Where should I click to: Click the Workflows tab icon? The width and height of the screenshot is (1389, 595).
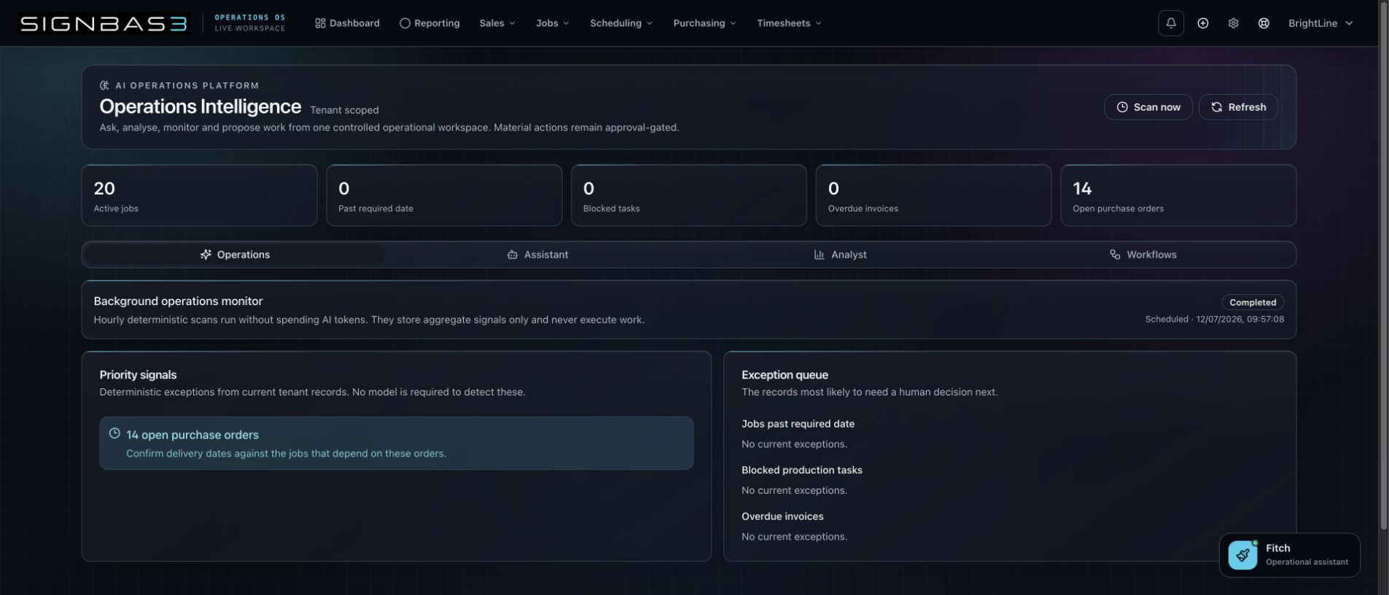(1115, 255)
